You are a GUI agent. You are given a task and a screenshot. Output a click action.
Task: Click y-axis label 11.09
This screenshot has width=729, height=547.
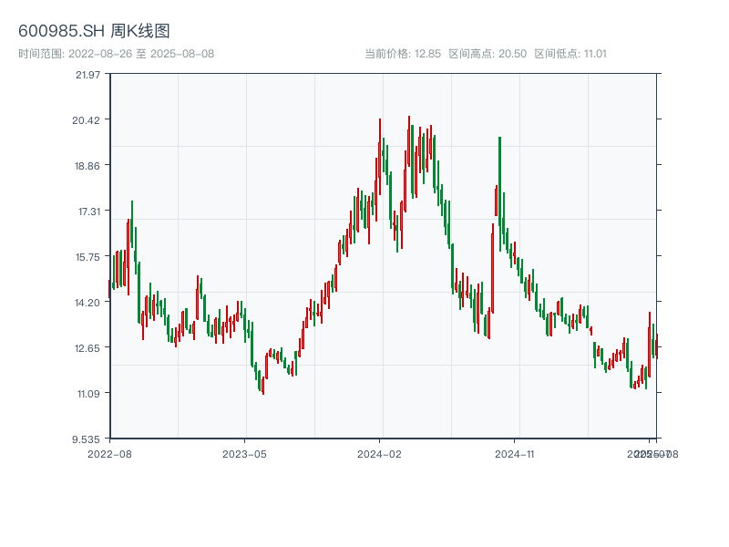[x=88, y=394]
